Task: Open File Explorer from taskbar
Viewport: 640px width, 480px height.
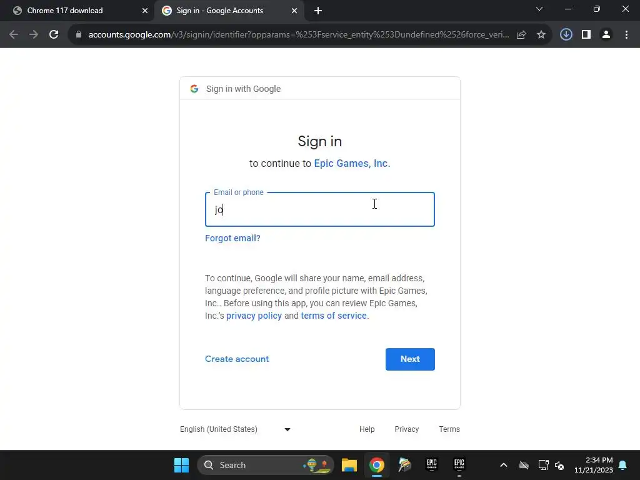Action: [349, 465]
